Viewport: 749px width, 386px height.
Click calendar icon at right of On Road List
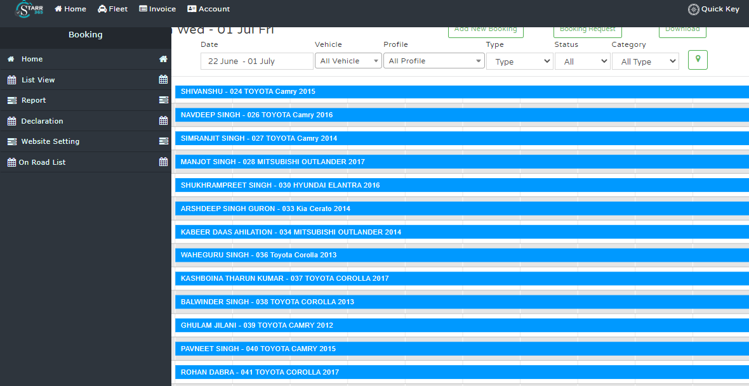[x=163, y=162]
